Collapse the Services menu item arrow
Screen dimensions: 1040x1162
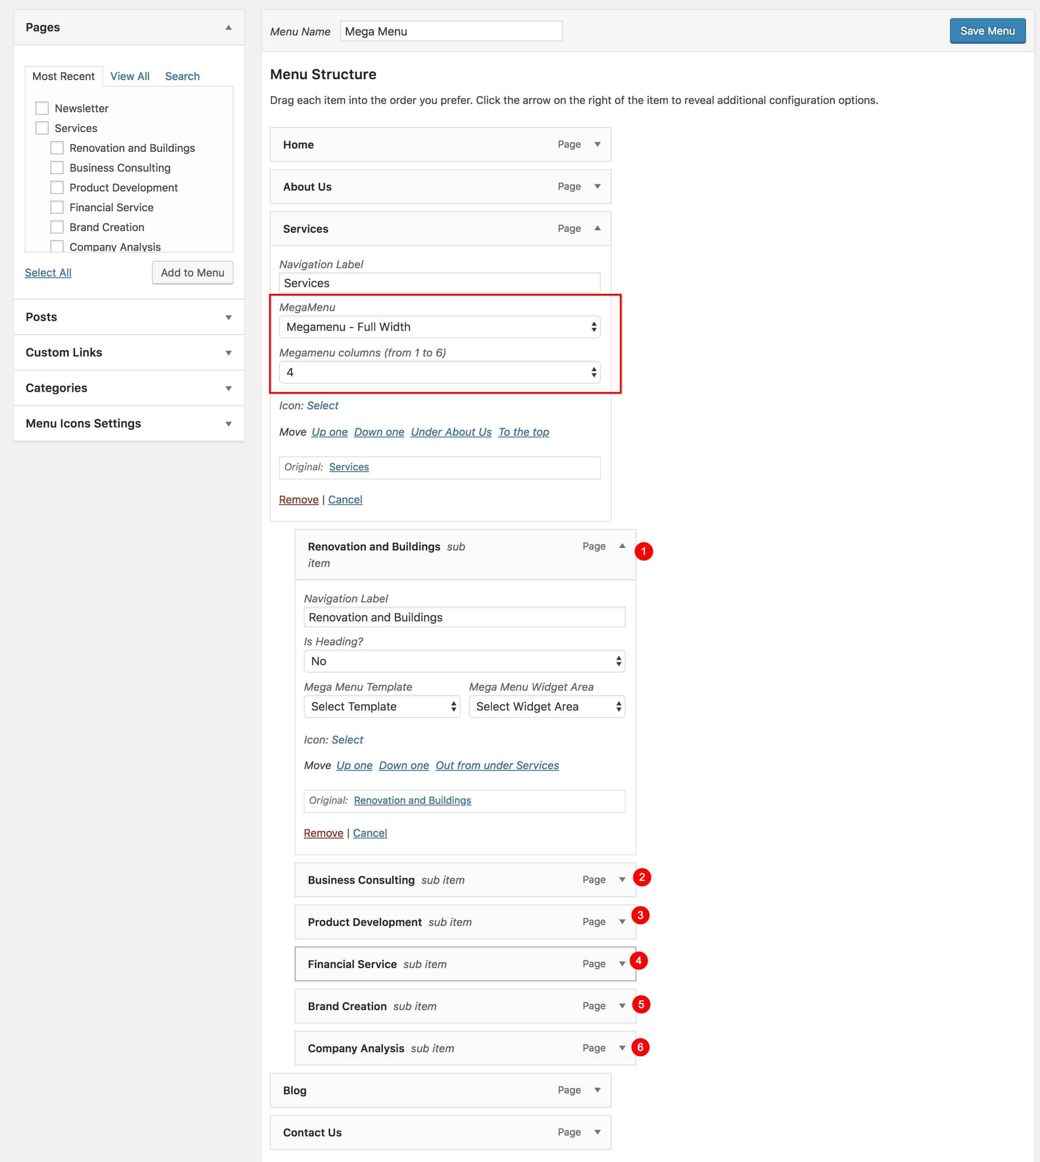pyautogui.click(x=598, y=229)
